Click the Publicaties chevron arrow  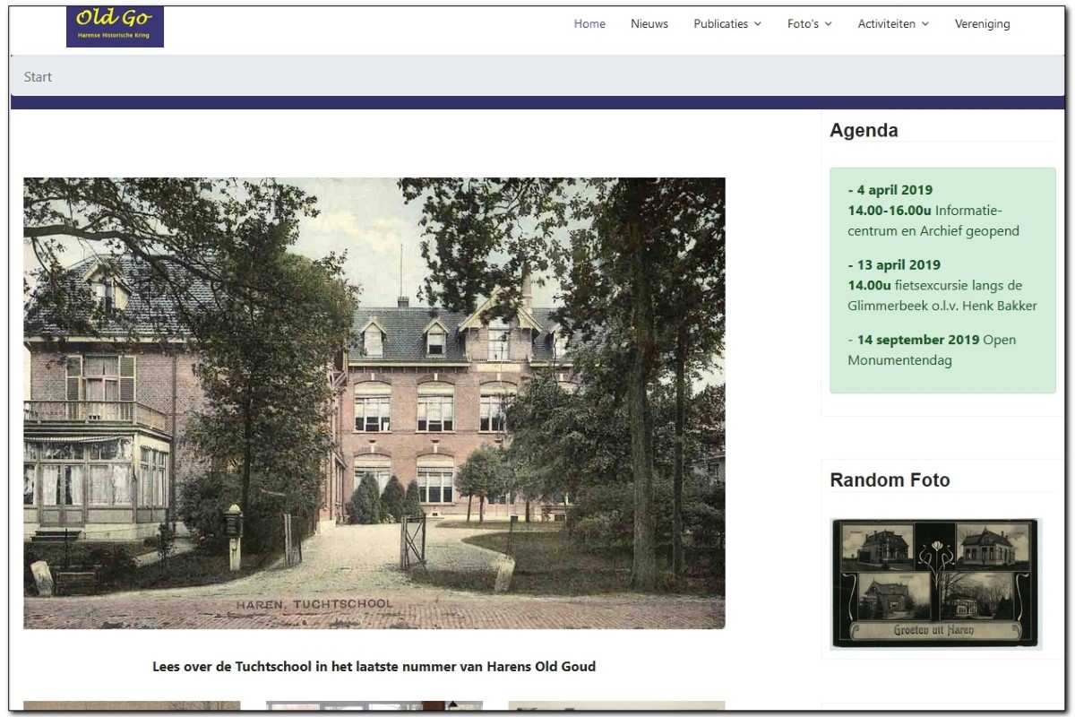tap(758, 24)
